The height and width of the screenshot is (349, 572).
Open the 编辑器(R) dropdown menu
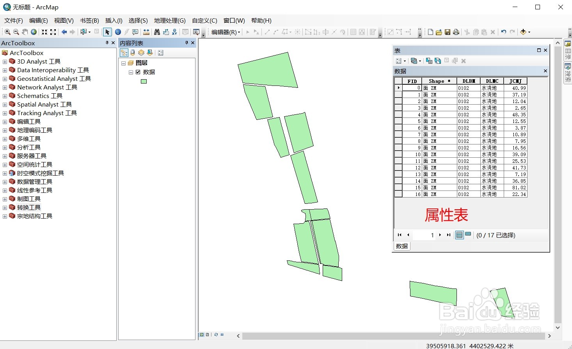225,32
